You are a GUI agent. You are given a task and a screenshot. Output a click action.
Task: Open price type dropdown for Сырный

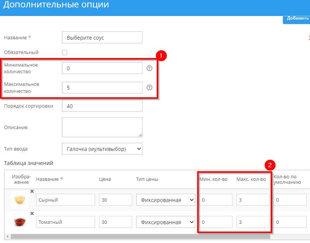pyautogui.click(x=165, y=200)
